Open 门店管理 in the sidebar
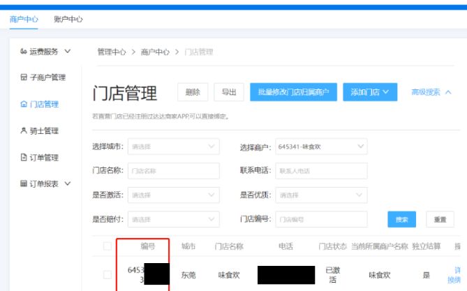 point(44,104)
